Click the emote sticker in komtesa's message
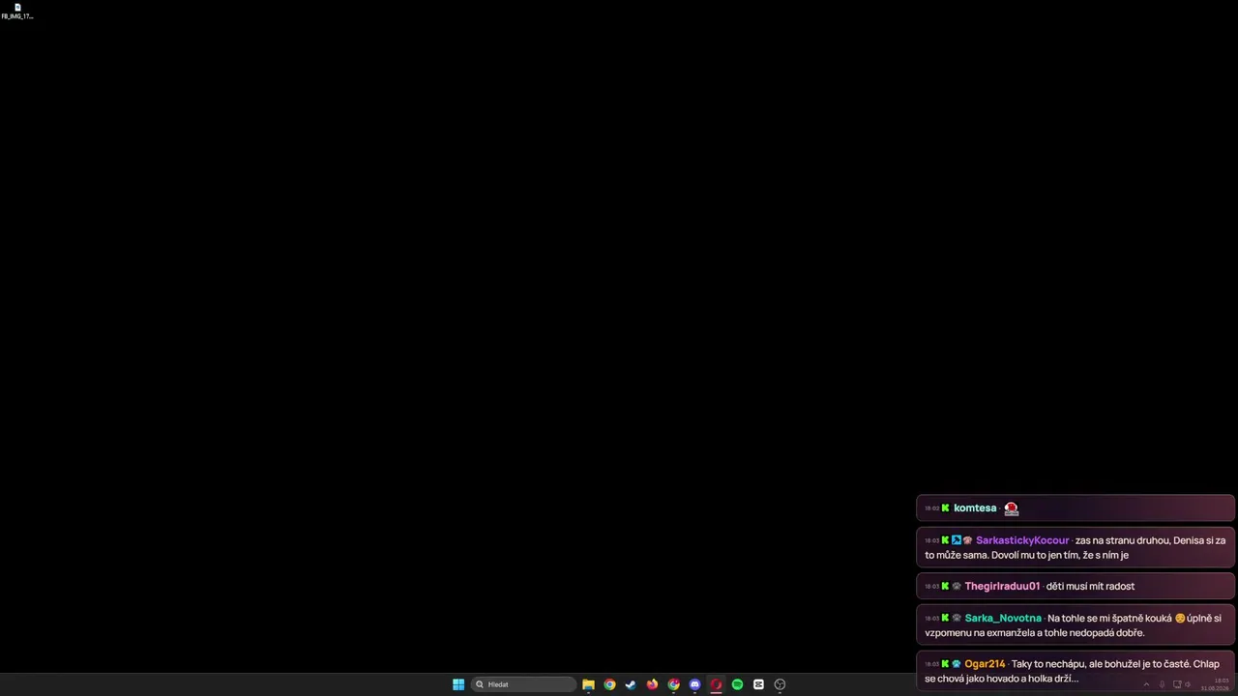 point(1012,508)
